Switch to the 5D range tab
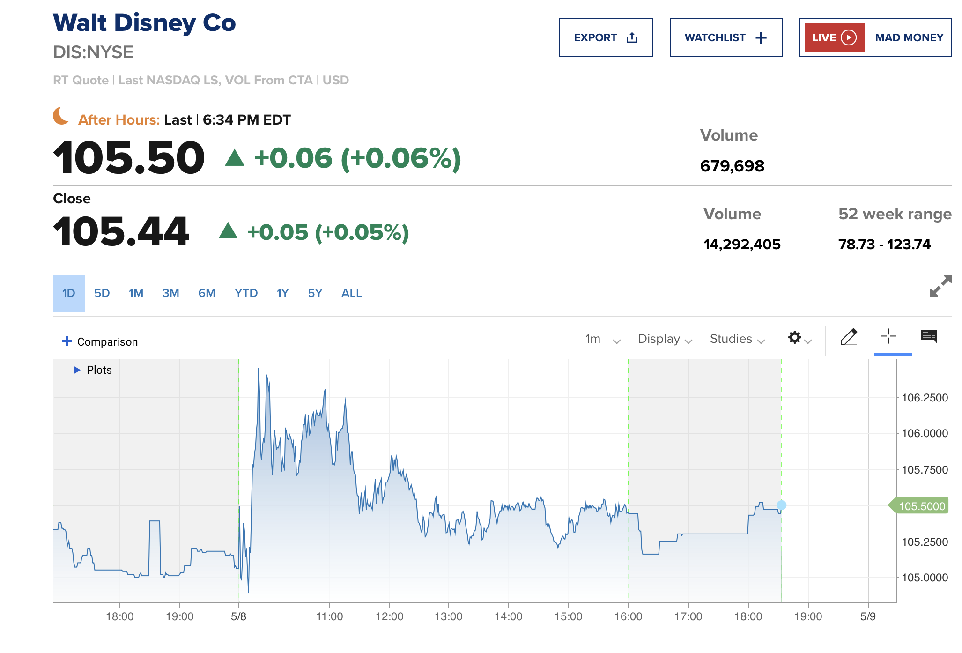 102,293
